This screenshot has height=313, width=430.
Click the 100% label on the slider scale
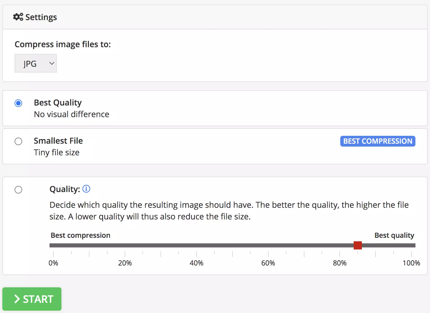coord(411,263)
